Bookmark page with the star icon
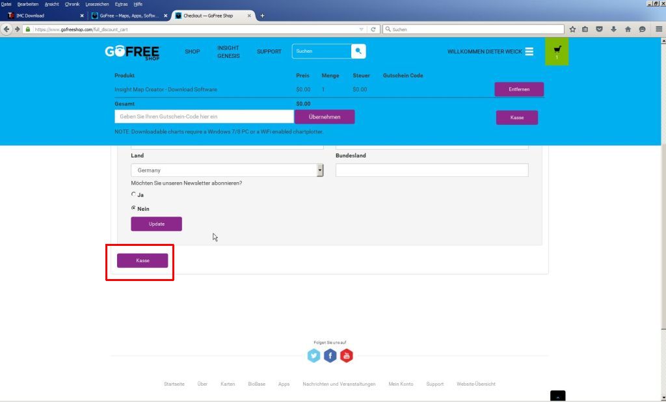The height and width of the screenshot is (402, 666). [x=572, y=29]
